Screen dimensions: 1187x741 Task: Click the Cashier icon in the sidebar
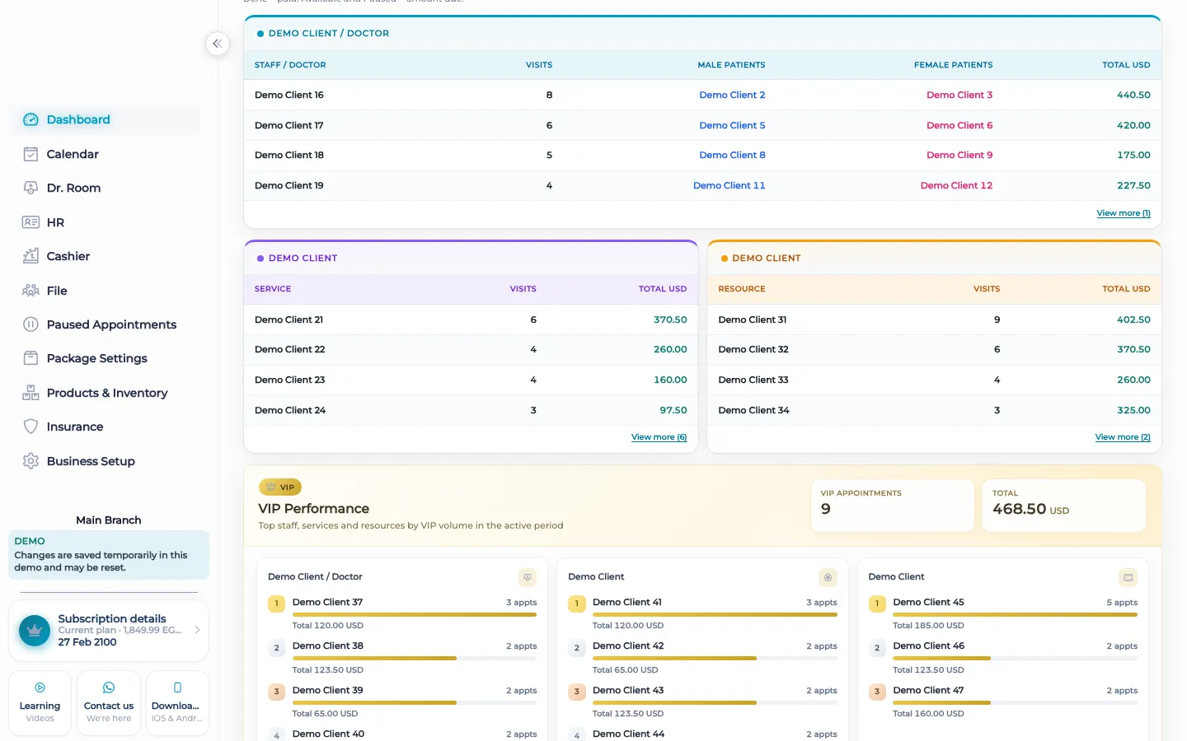[30, 256]
